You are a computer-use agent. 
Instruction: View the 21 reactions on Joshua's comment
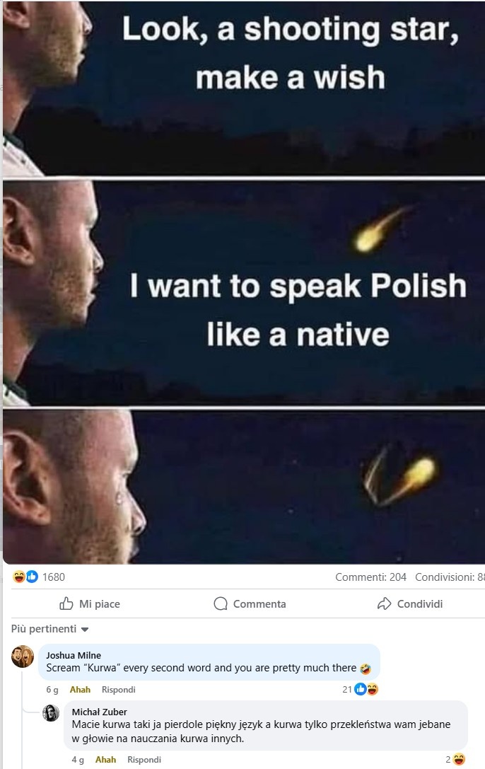tap(360, 689)
